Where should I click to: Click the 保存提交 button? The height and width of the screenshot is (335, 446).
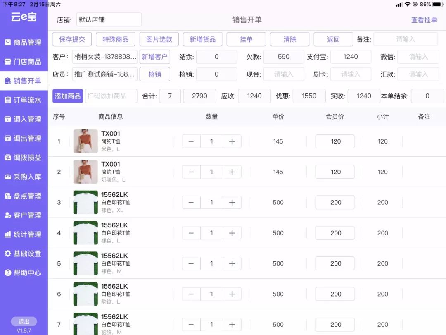click(x=72, y=39)
